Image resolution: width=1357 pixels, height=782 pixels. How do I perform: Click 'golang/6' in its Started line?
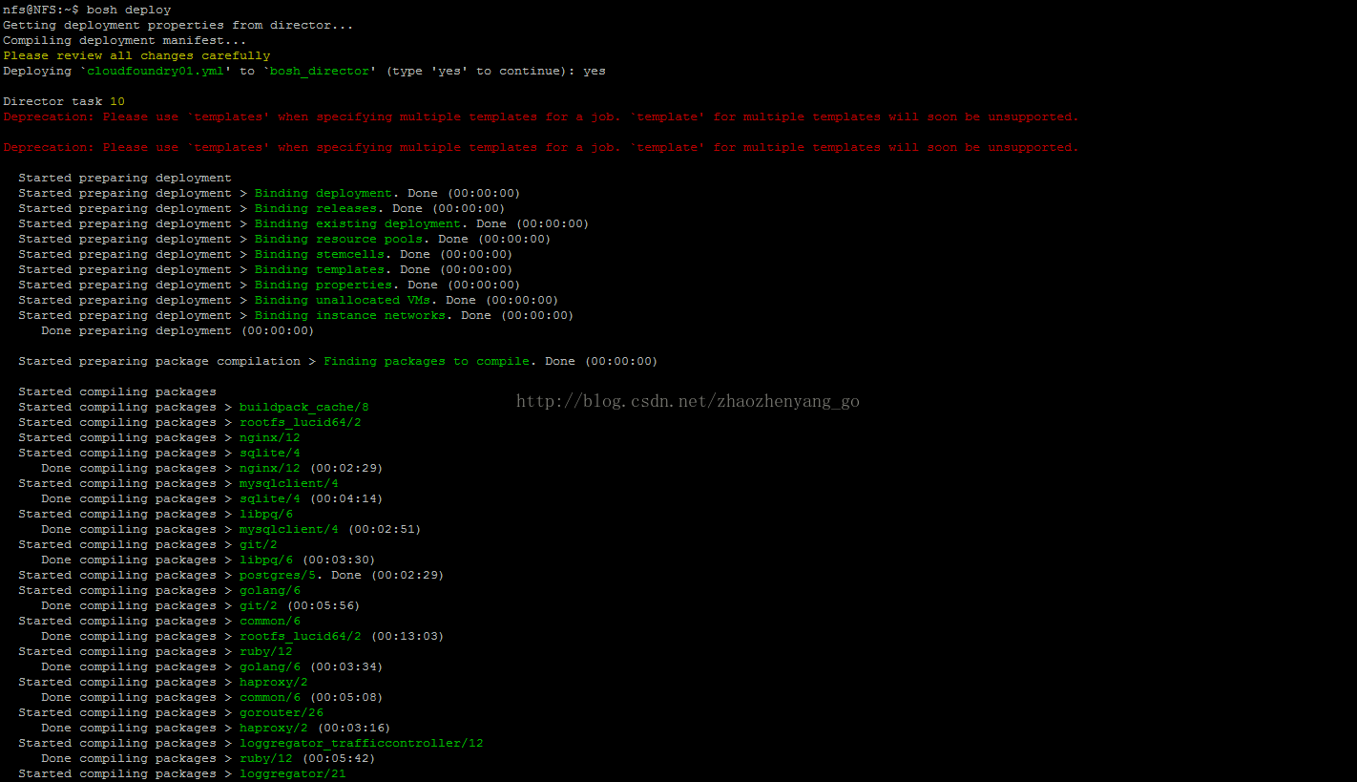(270, 590)
